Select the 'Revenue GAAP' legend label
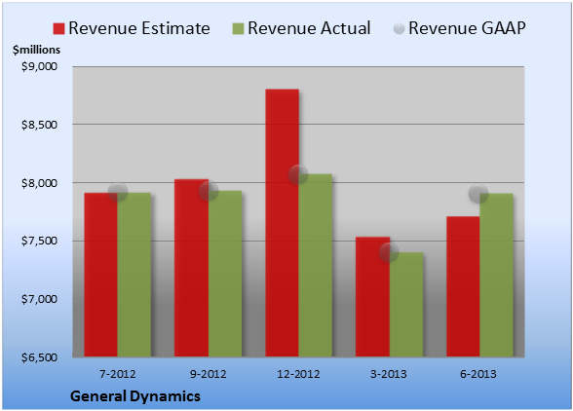 (467, 28)
